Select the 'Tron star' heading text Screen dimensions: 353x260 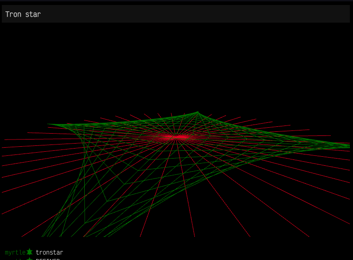23,14
